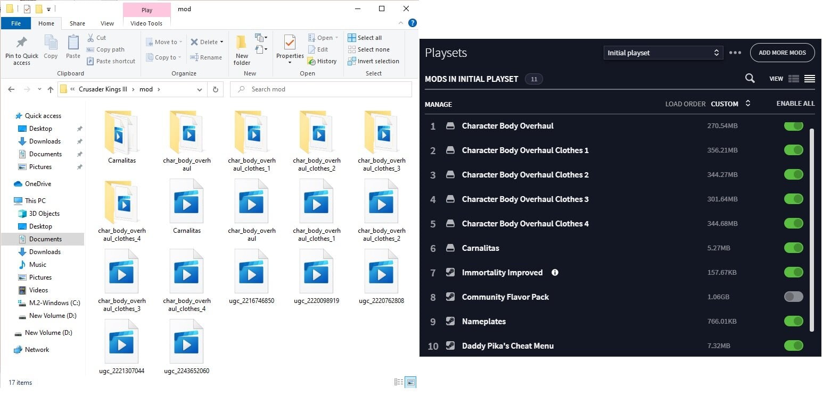The image size is (839, 405).
Task: Switch to the View ribbon tab
Action: [107, 23]
